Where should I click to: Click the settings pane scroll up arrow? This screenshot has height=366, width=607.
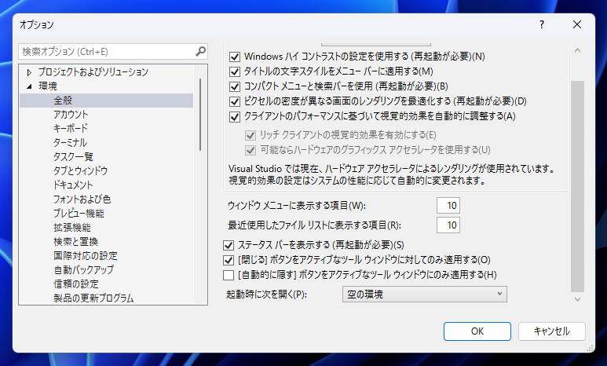(x=577, y=51)
